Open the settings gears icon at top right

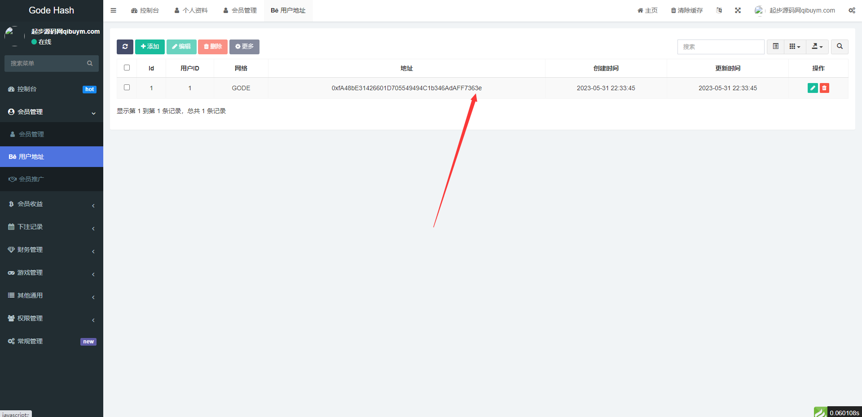click(x=852, y=10)
